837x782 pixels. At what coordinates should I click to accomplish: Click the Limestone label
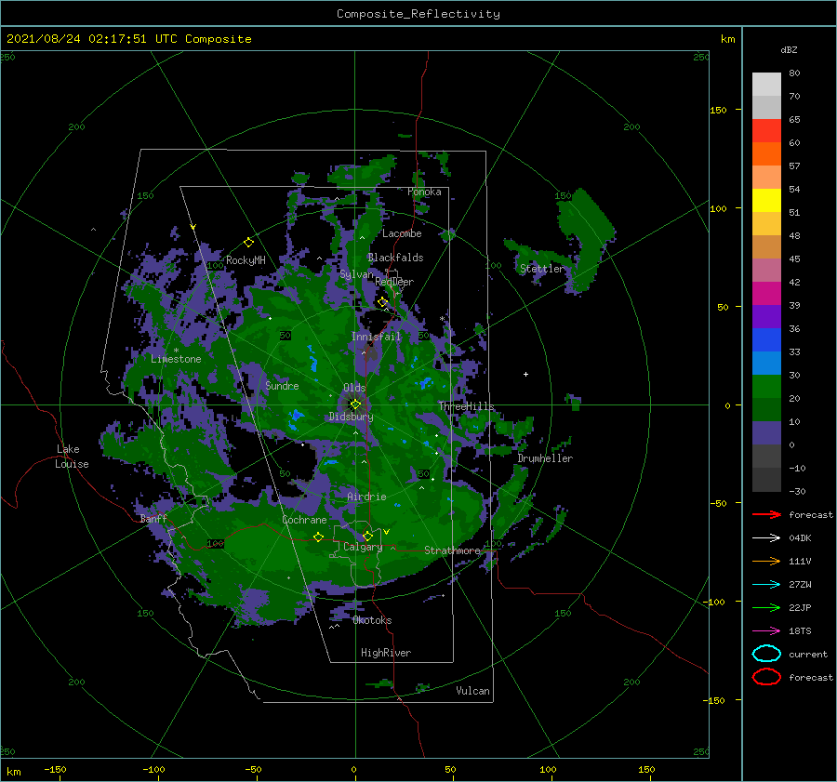coord(176,359)
